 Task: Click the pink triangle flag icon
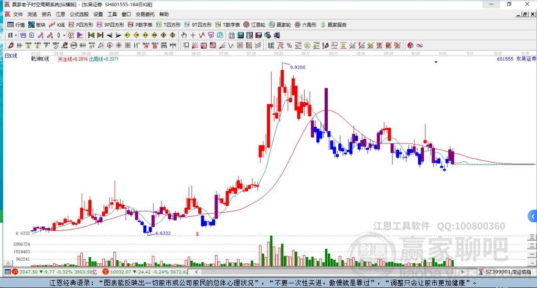point(80,35)
